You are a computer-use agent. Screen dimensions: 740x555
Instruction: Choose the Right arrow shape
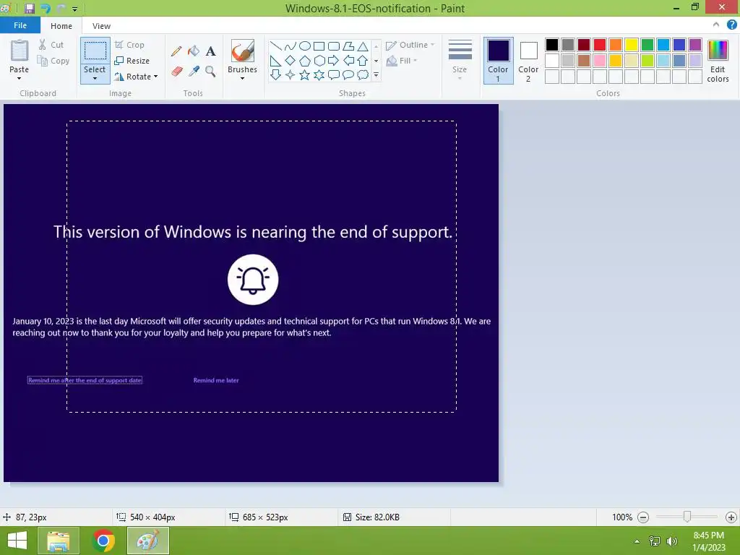point(334,61)
